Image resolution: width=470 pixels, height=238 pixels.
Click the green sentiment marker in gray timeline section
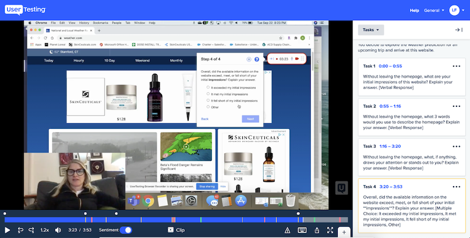tap(314, 220)
